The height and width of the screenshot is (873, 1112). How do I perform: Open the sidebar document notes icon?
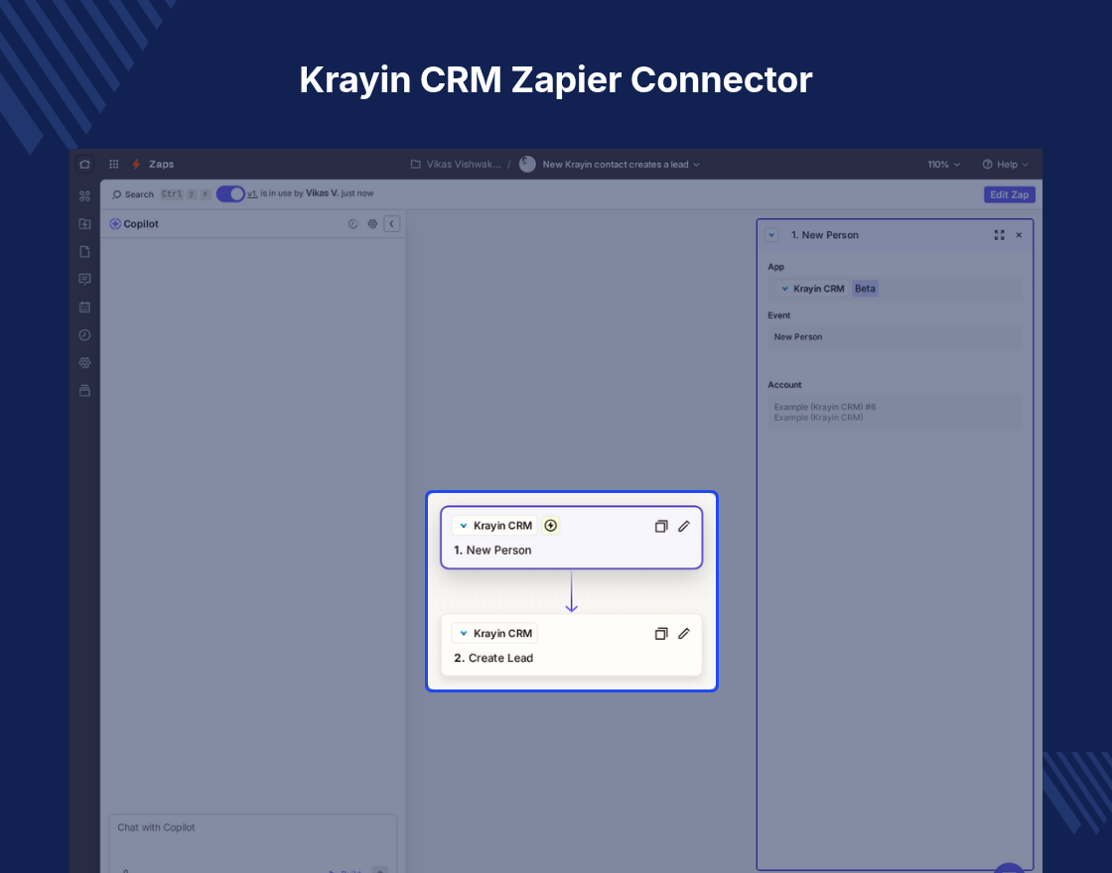coord(84,252)
